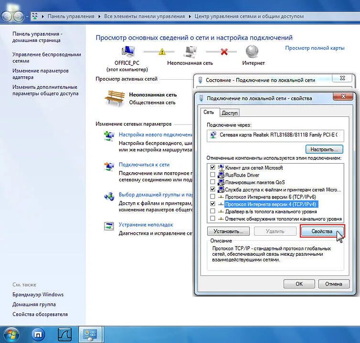Click the unidentified network icon in map
This screenshot has height=343, width=360.
[190, 52]
